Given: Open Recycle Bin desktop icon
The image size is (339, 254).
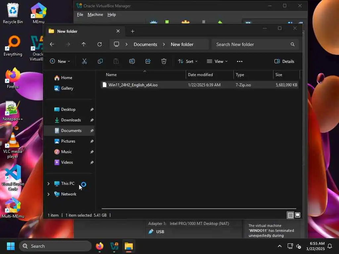Looking at the screenshot, I should [13, 13].
